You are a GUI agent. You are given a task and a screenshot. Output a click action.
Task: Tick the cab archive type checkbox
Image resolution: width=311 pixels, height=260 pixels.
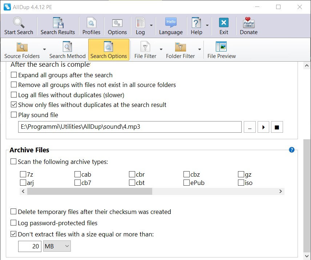(x=77, y=174)
